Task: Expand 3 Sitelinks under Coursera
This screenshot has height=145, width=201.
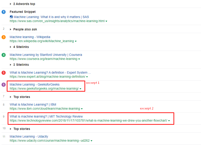Action: [10, 65]
